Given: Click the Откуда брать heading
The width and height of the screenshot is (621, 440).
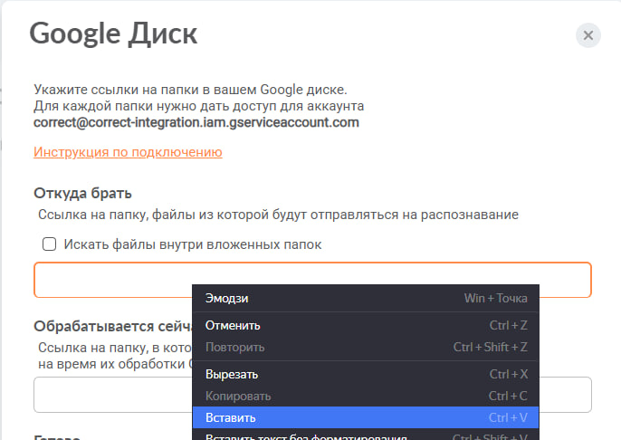Looking at the screenshot, I should [82, 193].
